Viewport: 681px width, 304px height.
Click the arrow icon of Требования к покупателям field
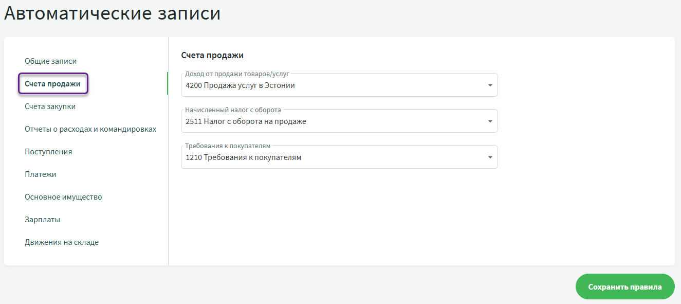[490, 157]
